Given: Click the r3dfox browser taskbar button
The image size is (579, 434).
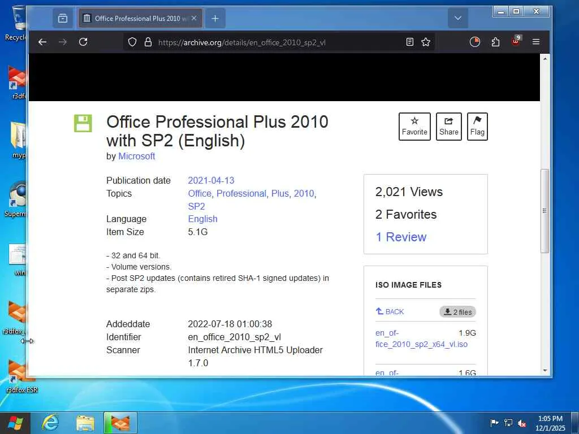Looking at the screenshot, I should click(x=120, y=423).
